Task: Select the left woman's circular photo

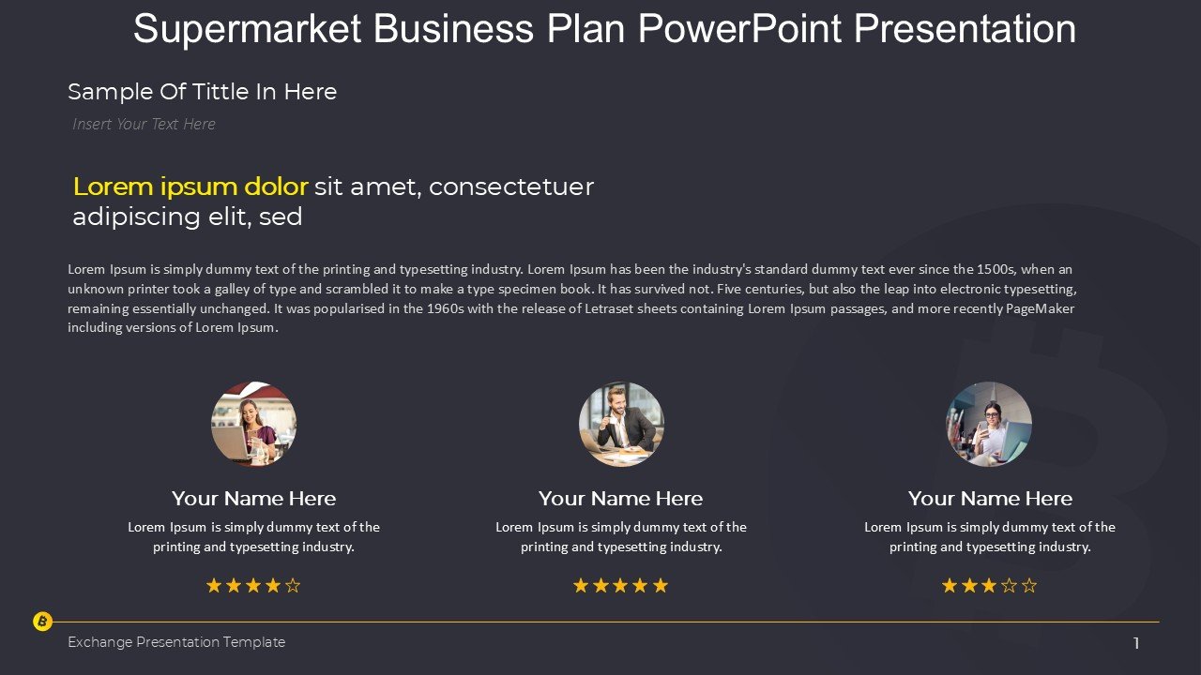Action: tap(254, 424)
